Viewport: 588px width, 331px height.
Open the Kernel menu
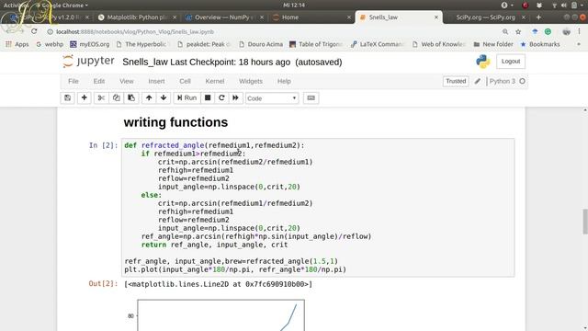[214, 81]
